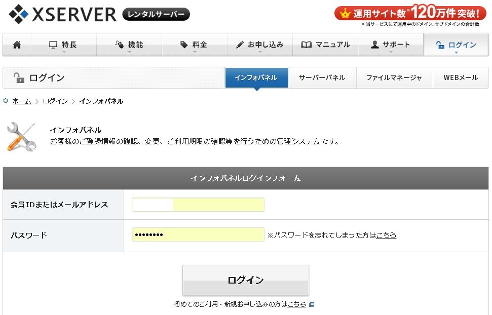Submit the form with the ログイン button
492x315 pixels.
tap(246, 280)
